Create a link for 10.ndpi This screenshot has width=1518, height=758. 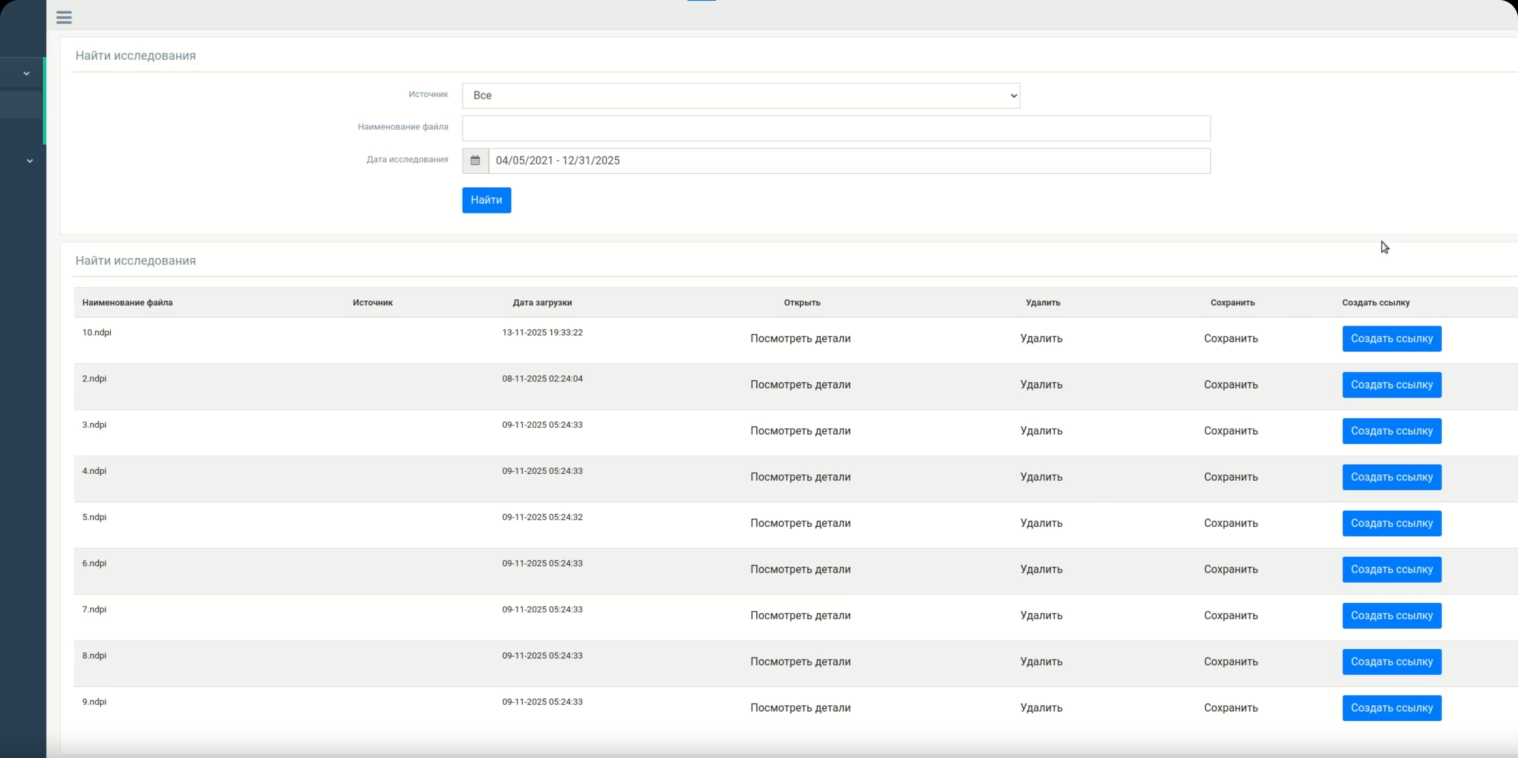(x=1392, y=339)
